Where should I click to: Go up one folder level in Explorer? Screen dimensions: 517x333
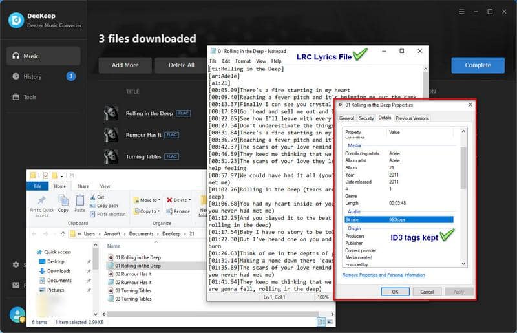[x=63, y=233]
